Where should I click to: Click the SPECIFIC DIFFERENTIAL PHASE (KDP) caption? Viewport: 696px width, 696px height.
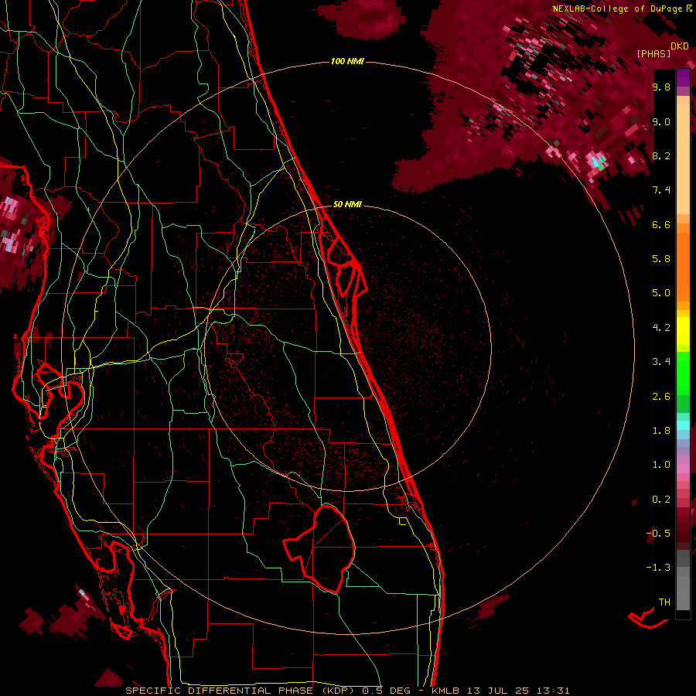[x=238, y=691]
